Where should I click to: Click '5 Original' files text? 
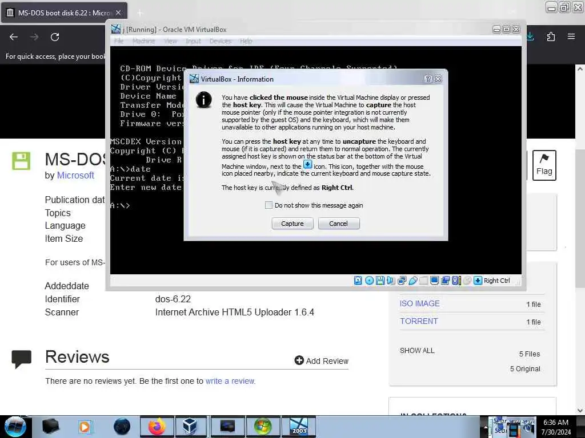(x=525, y=369)
